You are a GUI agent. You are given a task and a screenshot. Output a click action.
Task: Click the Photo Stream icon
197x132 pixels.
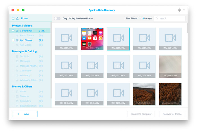pos(17,35)
